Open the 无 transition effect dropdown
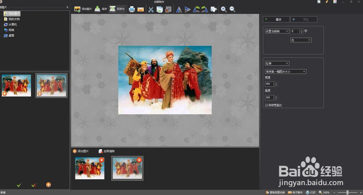Image resolution: width=363 pixels, height=195 pixels. coord(301,40)
